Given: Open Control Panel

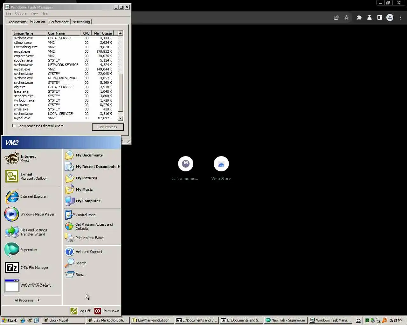Looking at the screenshot, I should [92, 215].
